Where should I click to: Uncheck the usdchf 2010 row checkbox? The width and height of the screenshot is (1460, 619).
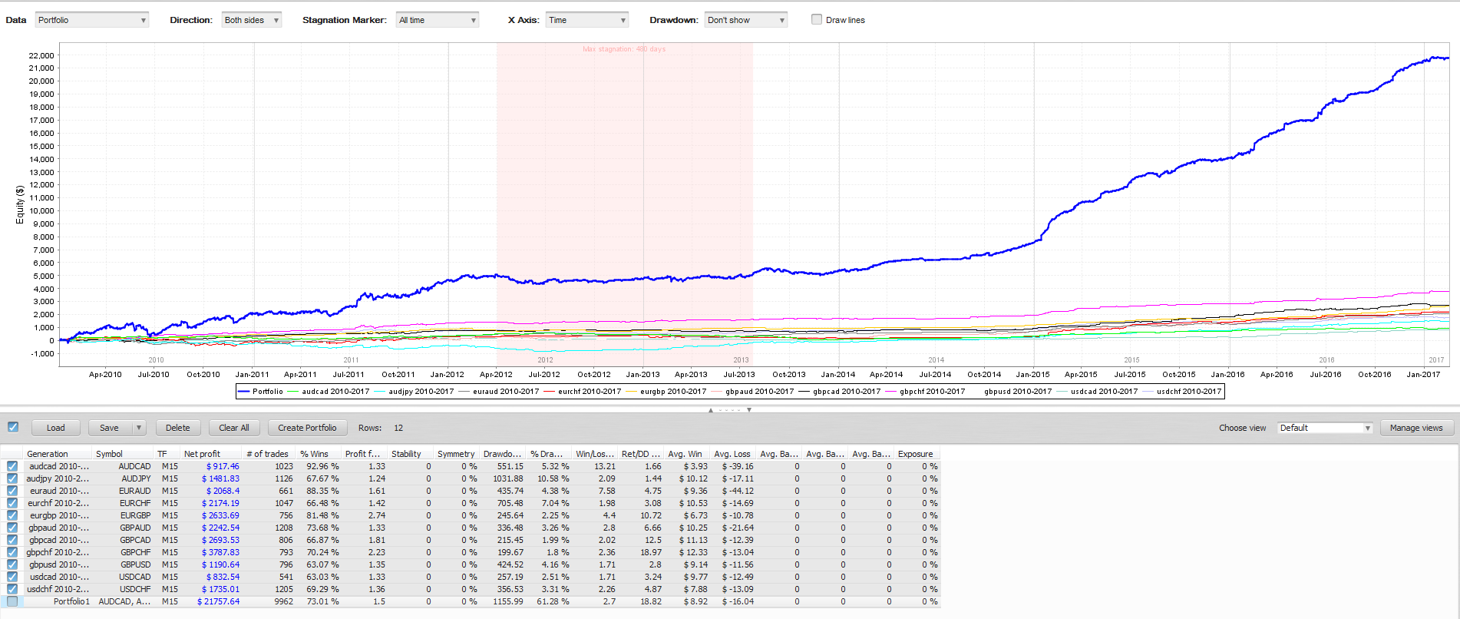pyautogui.click(x=12, y=589)
